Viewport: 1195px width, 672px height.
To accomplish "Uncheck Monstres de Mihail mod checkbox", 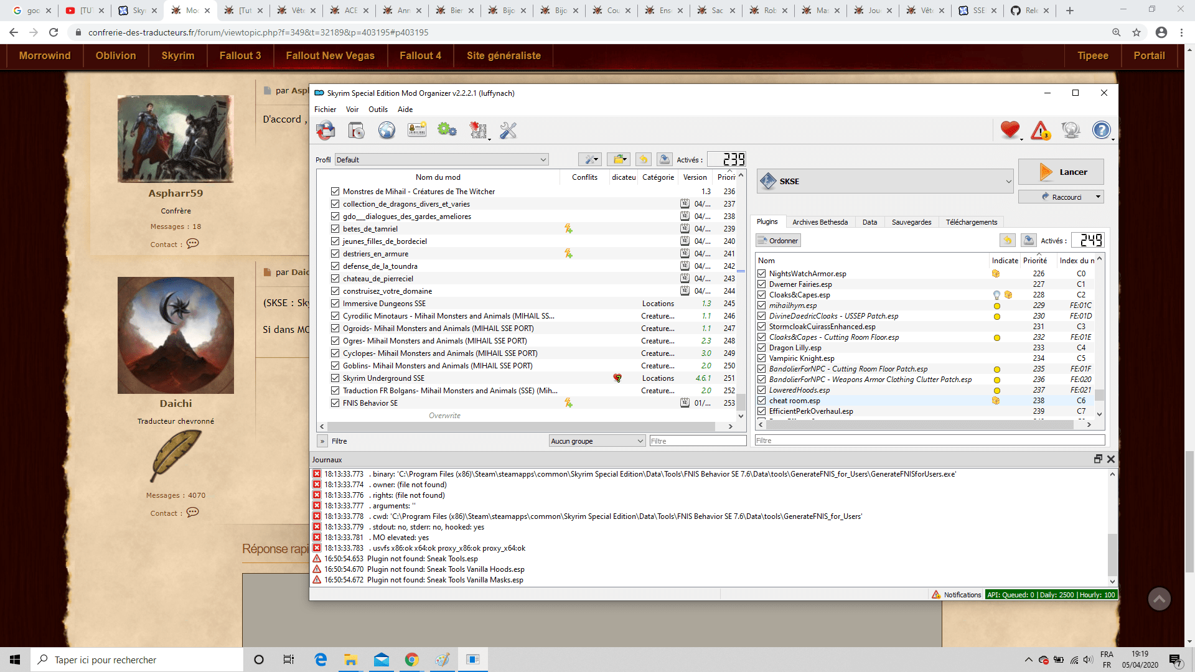I will point(335,192).
